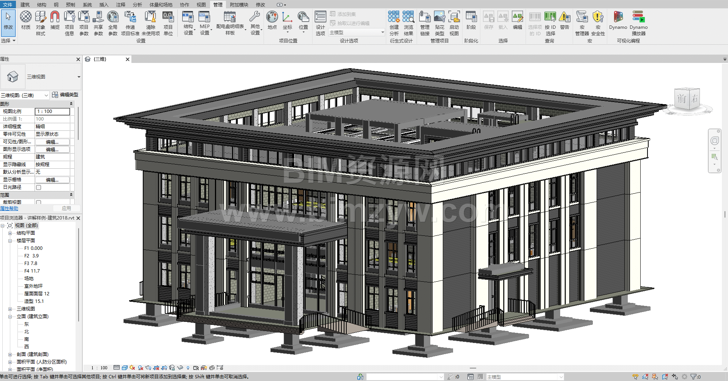Open 宏管理器 (Macro Manager) icon

pos(582,17)
